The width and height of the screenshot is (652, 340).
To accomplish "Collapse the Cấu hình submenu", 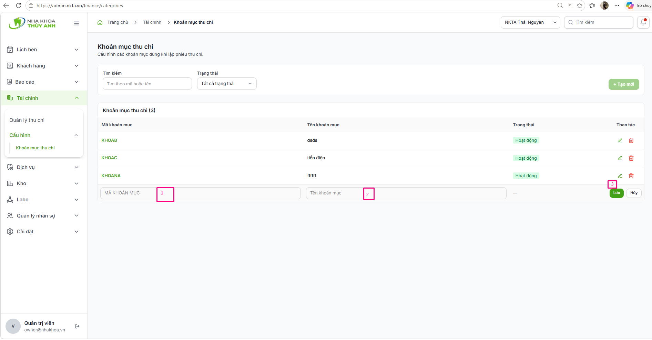I will click(x=44, y=135).
